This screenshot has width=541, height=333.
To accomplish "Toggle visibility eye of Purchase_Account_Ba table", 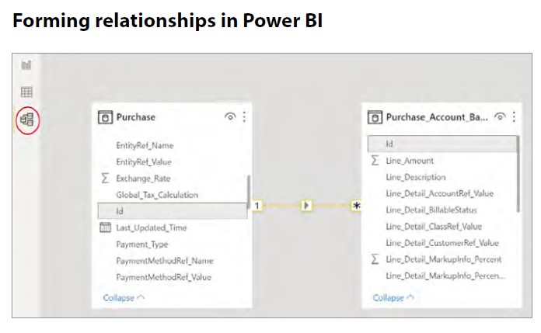I will [500, 117].
